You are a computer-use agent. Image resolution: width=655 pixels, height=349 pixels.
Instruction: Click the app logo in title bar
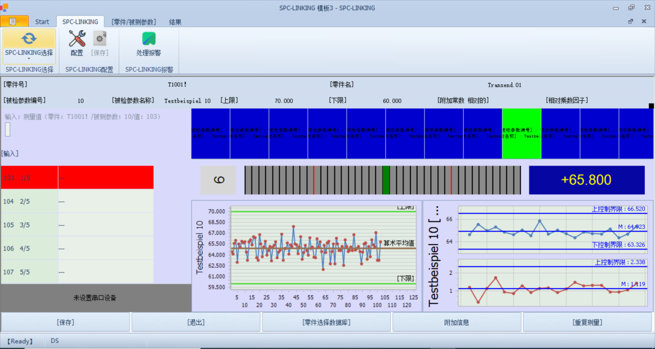[4, 7]
